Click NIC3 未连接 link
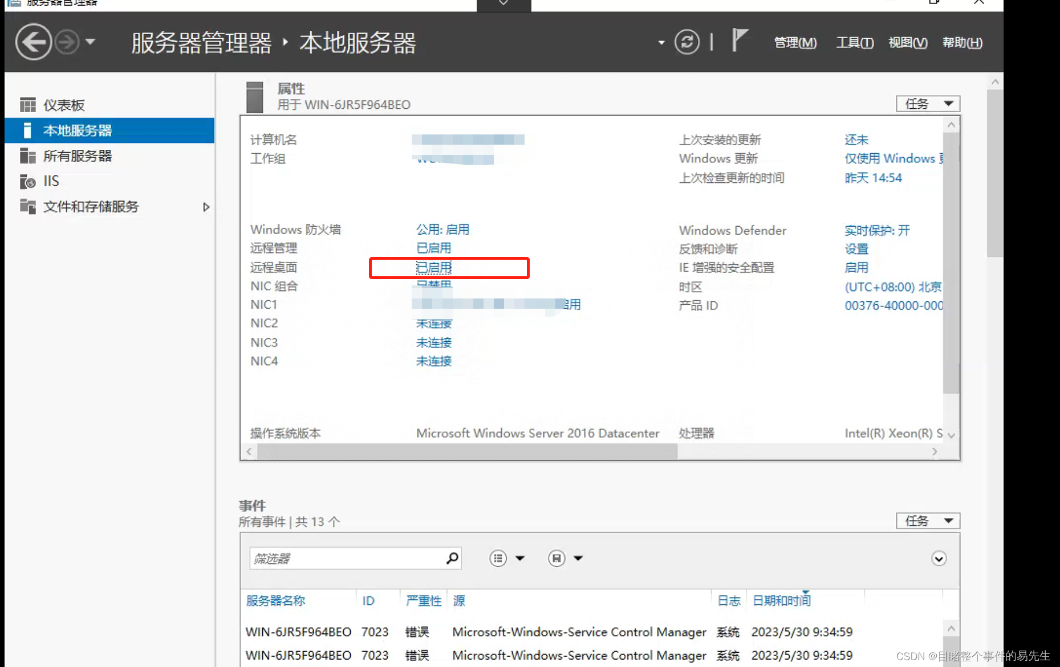Image resolution: width=1060 pixels, height=667 pixels. coord(434,343)
